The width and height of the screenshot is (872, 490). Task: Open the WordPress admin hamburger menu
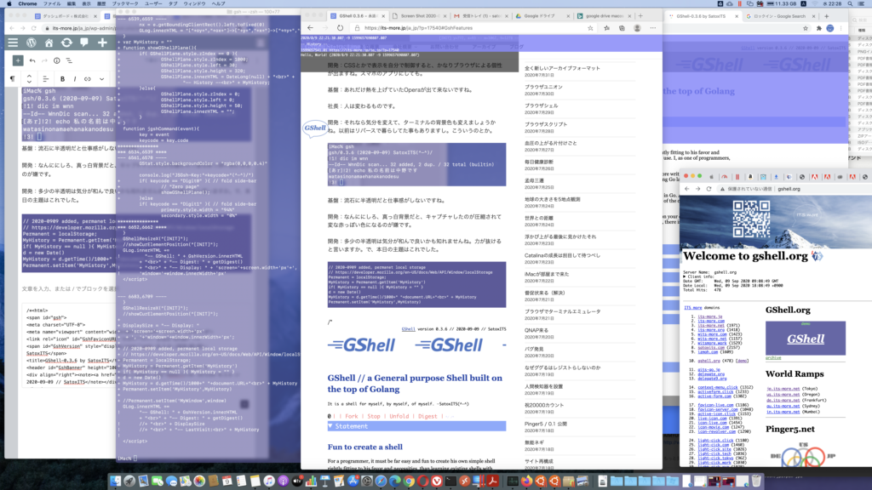point(12,42)
